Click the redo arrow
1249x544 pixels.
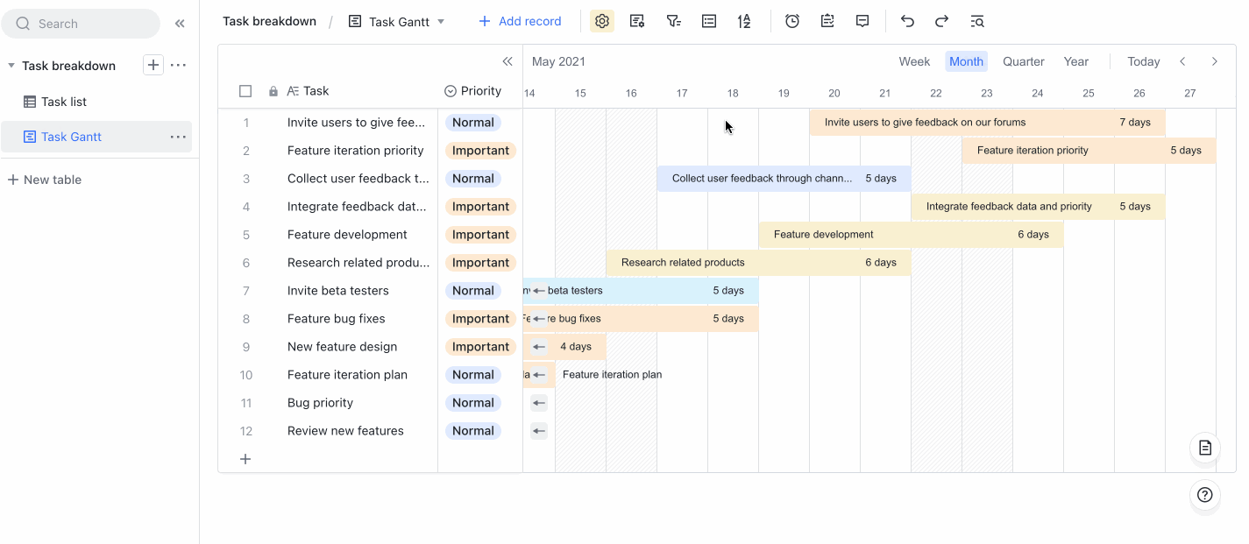(x=942, y=22)
